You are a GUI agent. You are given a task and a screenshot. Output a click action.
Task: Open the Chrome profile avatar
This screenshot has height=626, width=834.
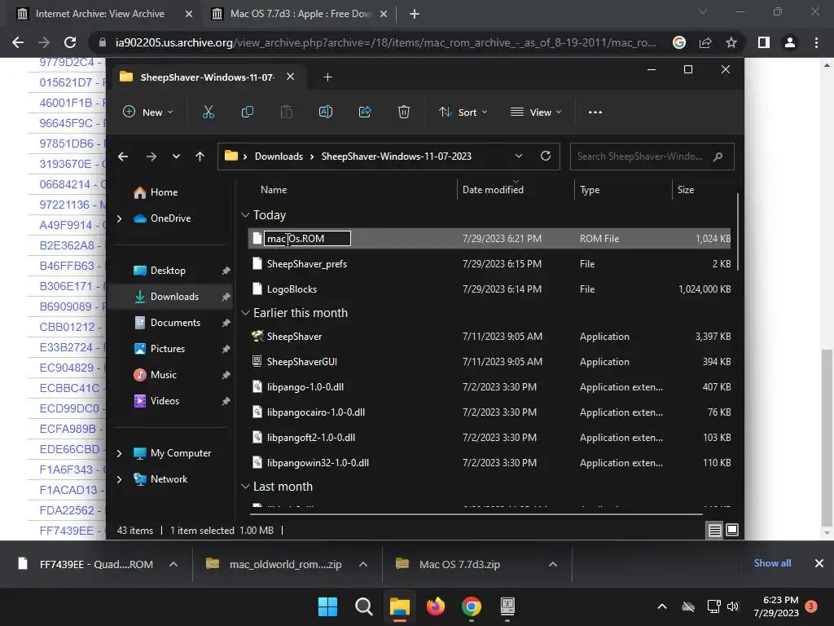point(790,42)
